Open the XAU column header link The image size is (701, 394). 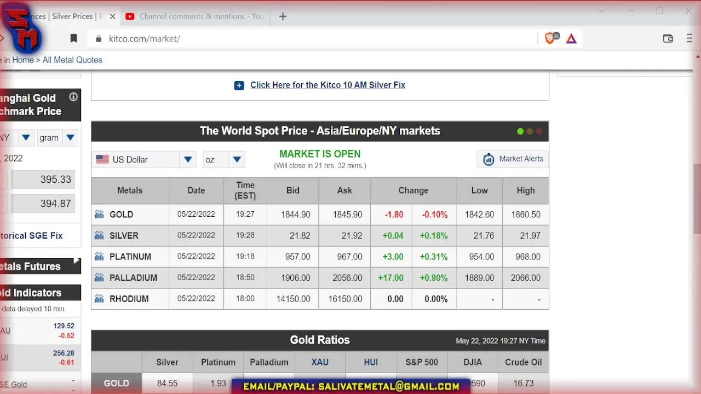point(320,362)
